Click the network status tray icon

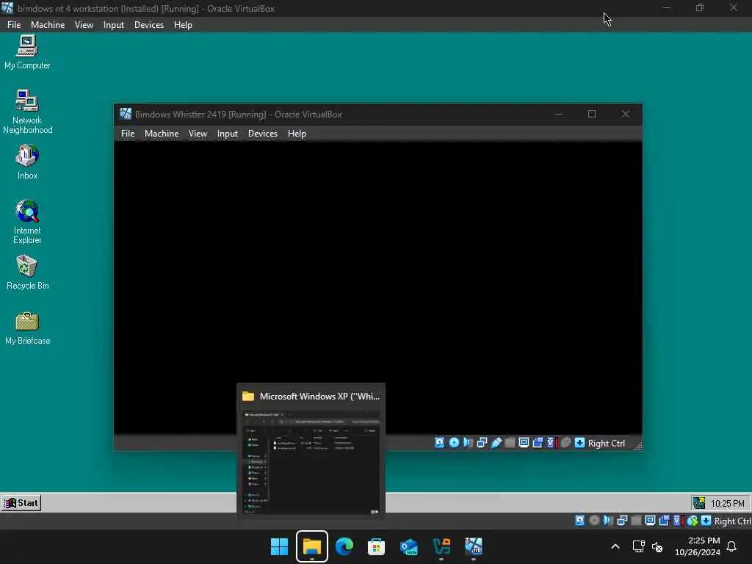638,546
